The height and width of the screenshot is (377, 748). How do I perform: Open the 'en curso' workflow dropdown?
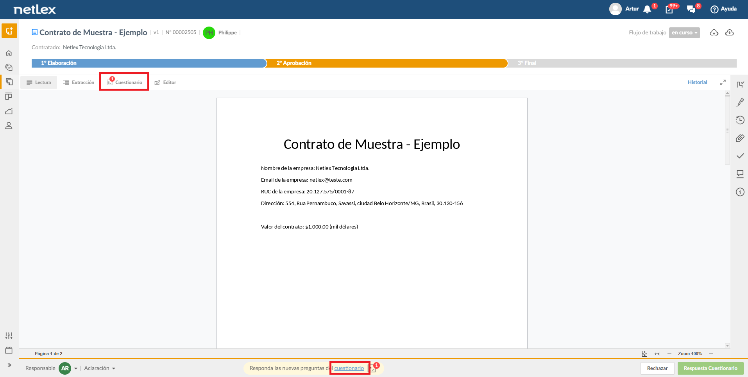[x=684, y=33]
